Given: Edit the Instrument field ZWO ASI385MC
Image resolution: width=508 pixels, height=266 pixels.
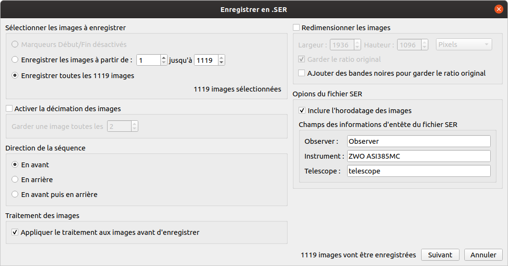Looking at the screenshot, I should point(418,156).
